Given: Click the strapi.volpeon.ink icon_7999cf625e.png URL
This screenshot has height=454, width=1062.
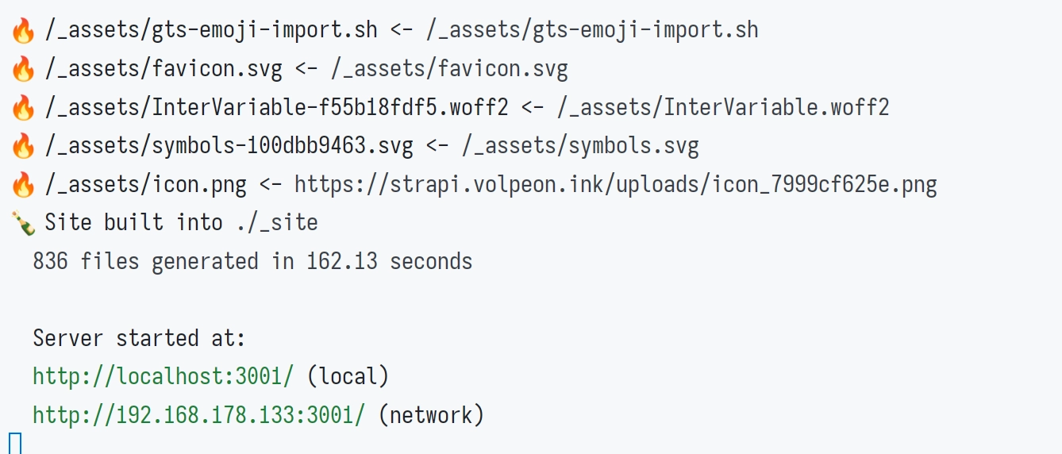Looking at the screenshot, I should click(x=615, y=185).
